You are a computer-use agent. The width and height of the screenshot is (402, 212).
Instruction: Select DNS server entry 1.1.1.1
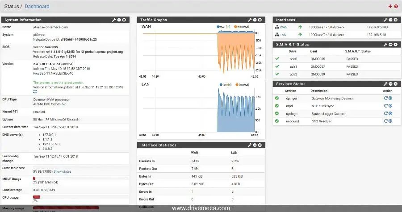[47, 140]
